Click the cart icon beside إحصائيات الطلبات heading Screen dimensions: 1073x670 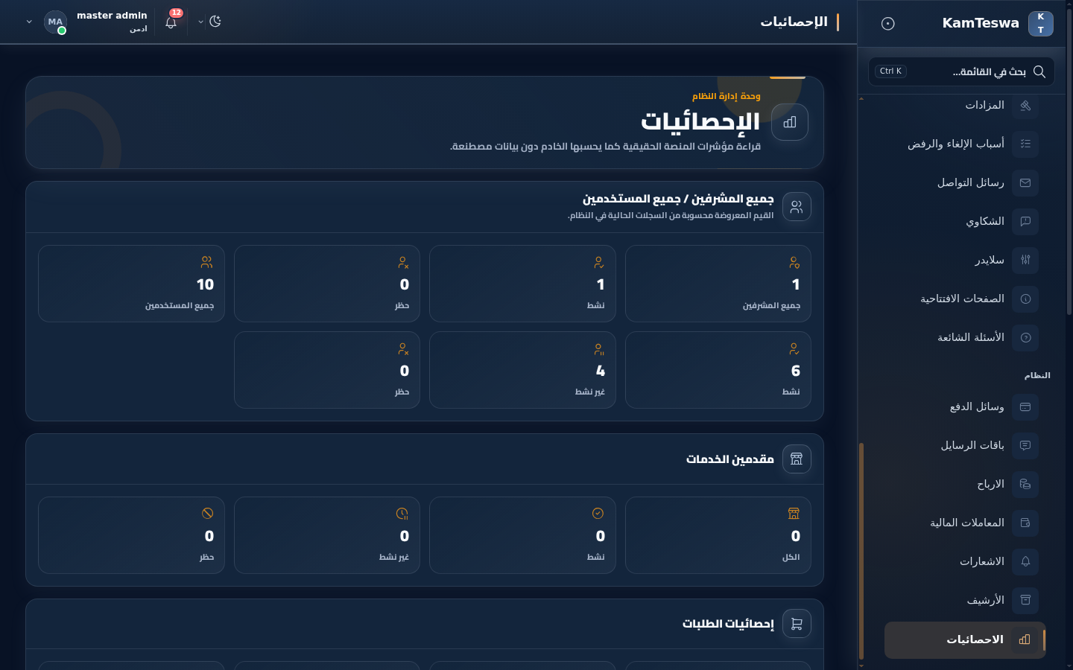click(797, 624)
